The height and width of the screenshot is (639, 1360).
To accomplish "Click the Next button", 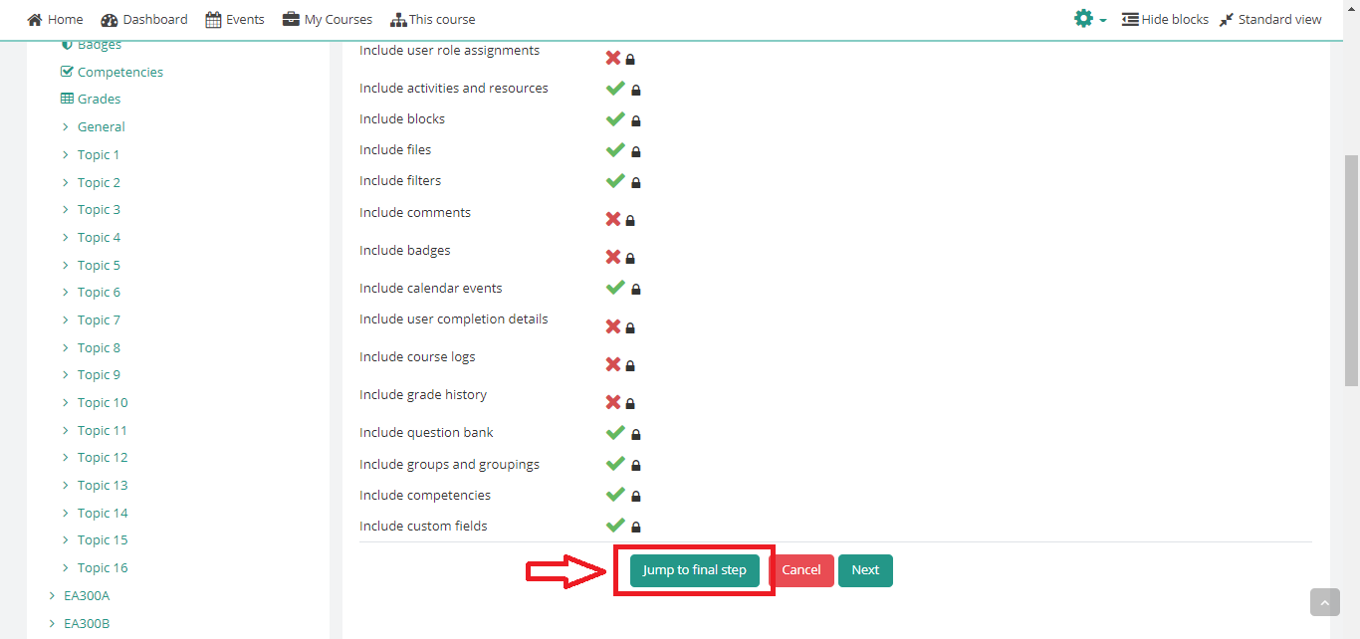I will (x=865, y=570).
